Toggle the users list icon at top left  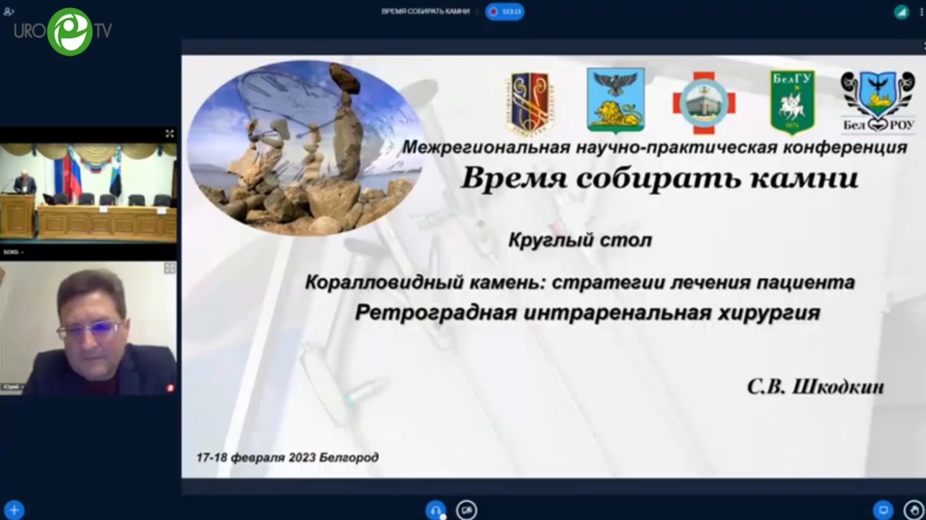click(9, 12)
